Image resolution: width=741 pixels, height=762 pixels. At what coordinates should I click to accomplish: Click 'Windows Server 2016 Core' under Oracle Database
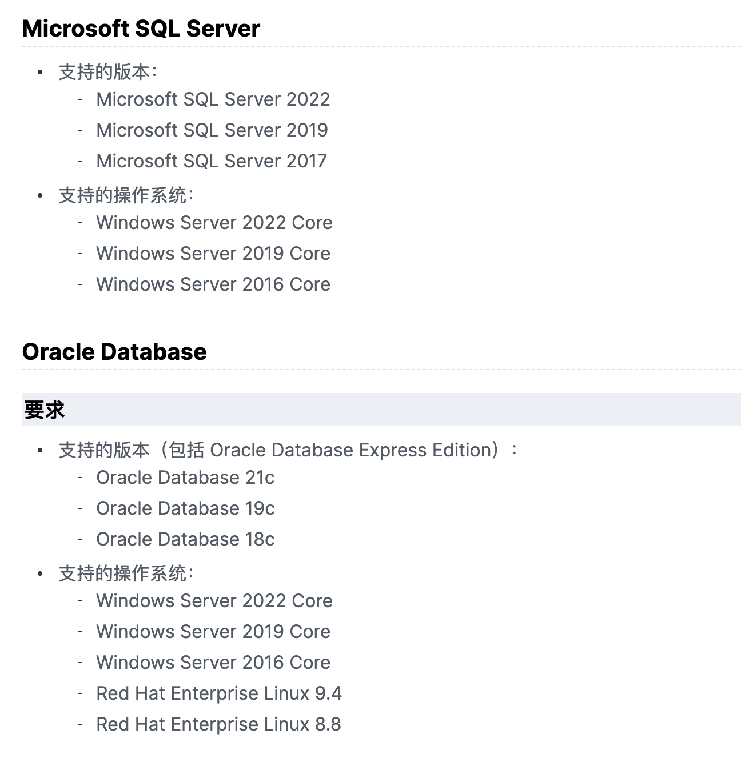click(213, 663)
